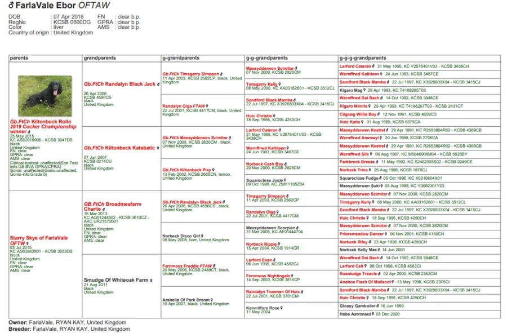The height and width of the screenshot is (333, 507).
Task: Click the female symbol after Smudge Of Whiteoak Farm
Action: [x=151, y=280]
